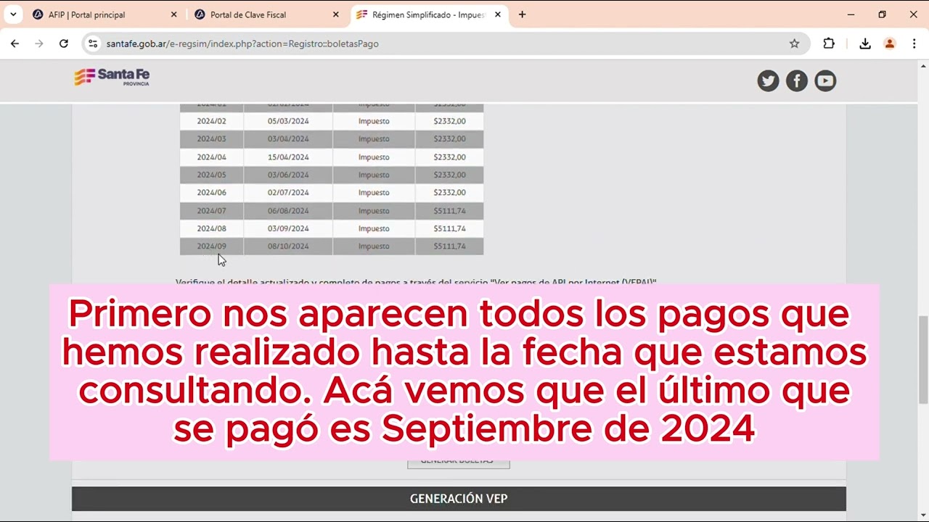Click payment date 08/10/2024
Image resolution: width=929 pixels, height=522 pixels.
[x=288, y=246]
